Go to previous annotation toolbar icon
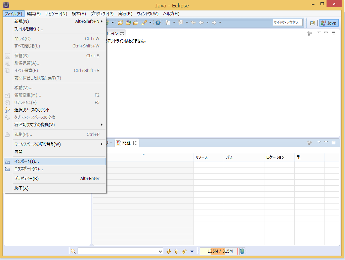Viewport: 345px width, 260px height. pos(181,23)
